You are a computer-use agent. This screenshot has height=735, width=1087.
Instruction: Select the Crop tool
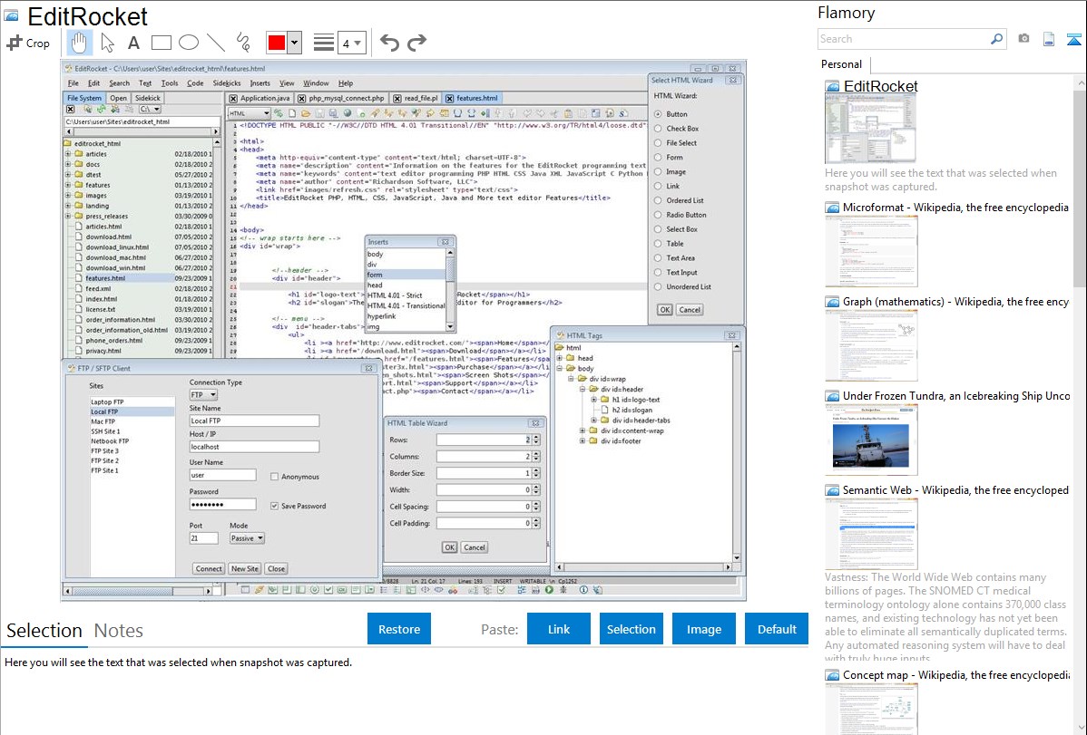click(x=28, y=43)
